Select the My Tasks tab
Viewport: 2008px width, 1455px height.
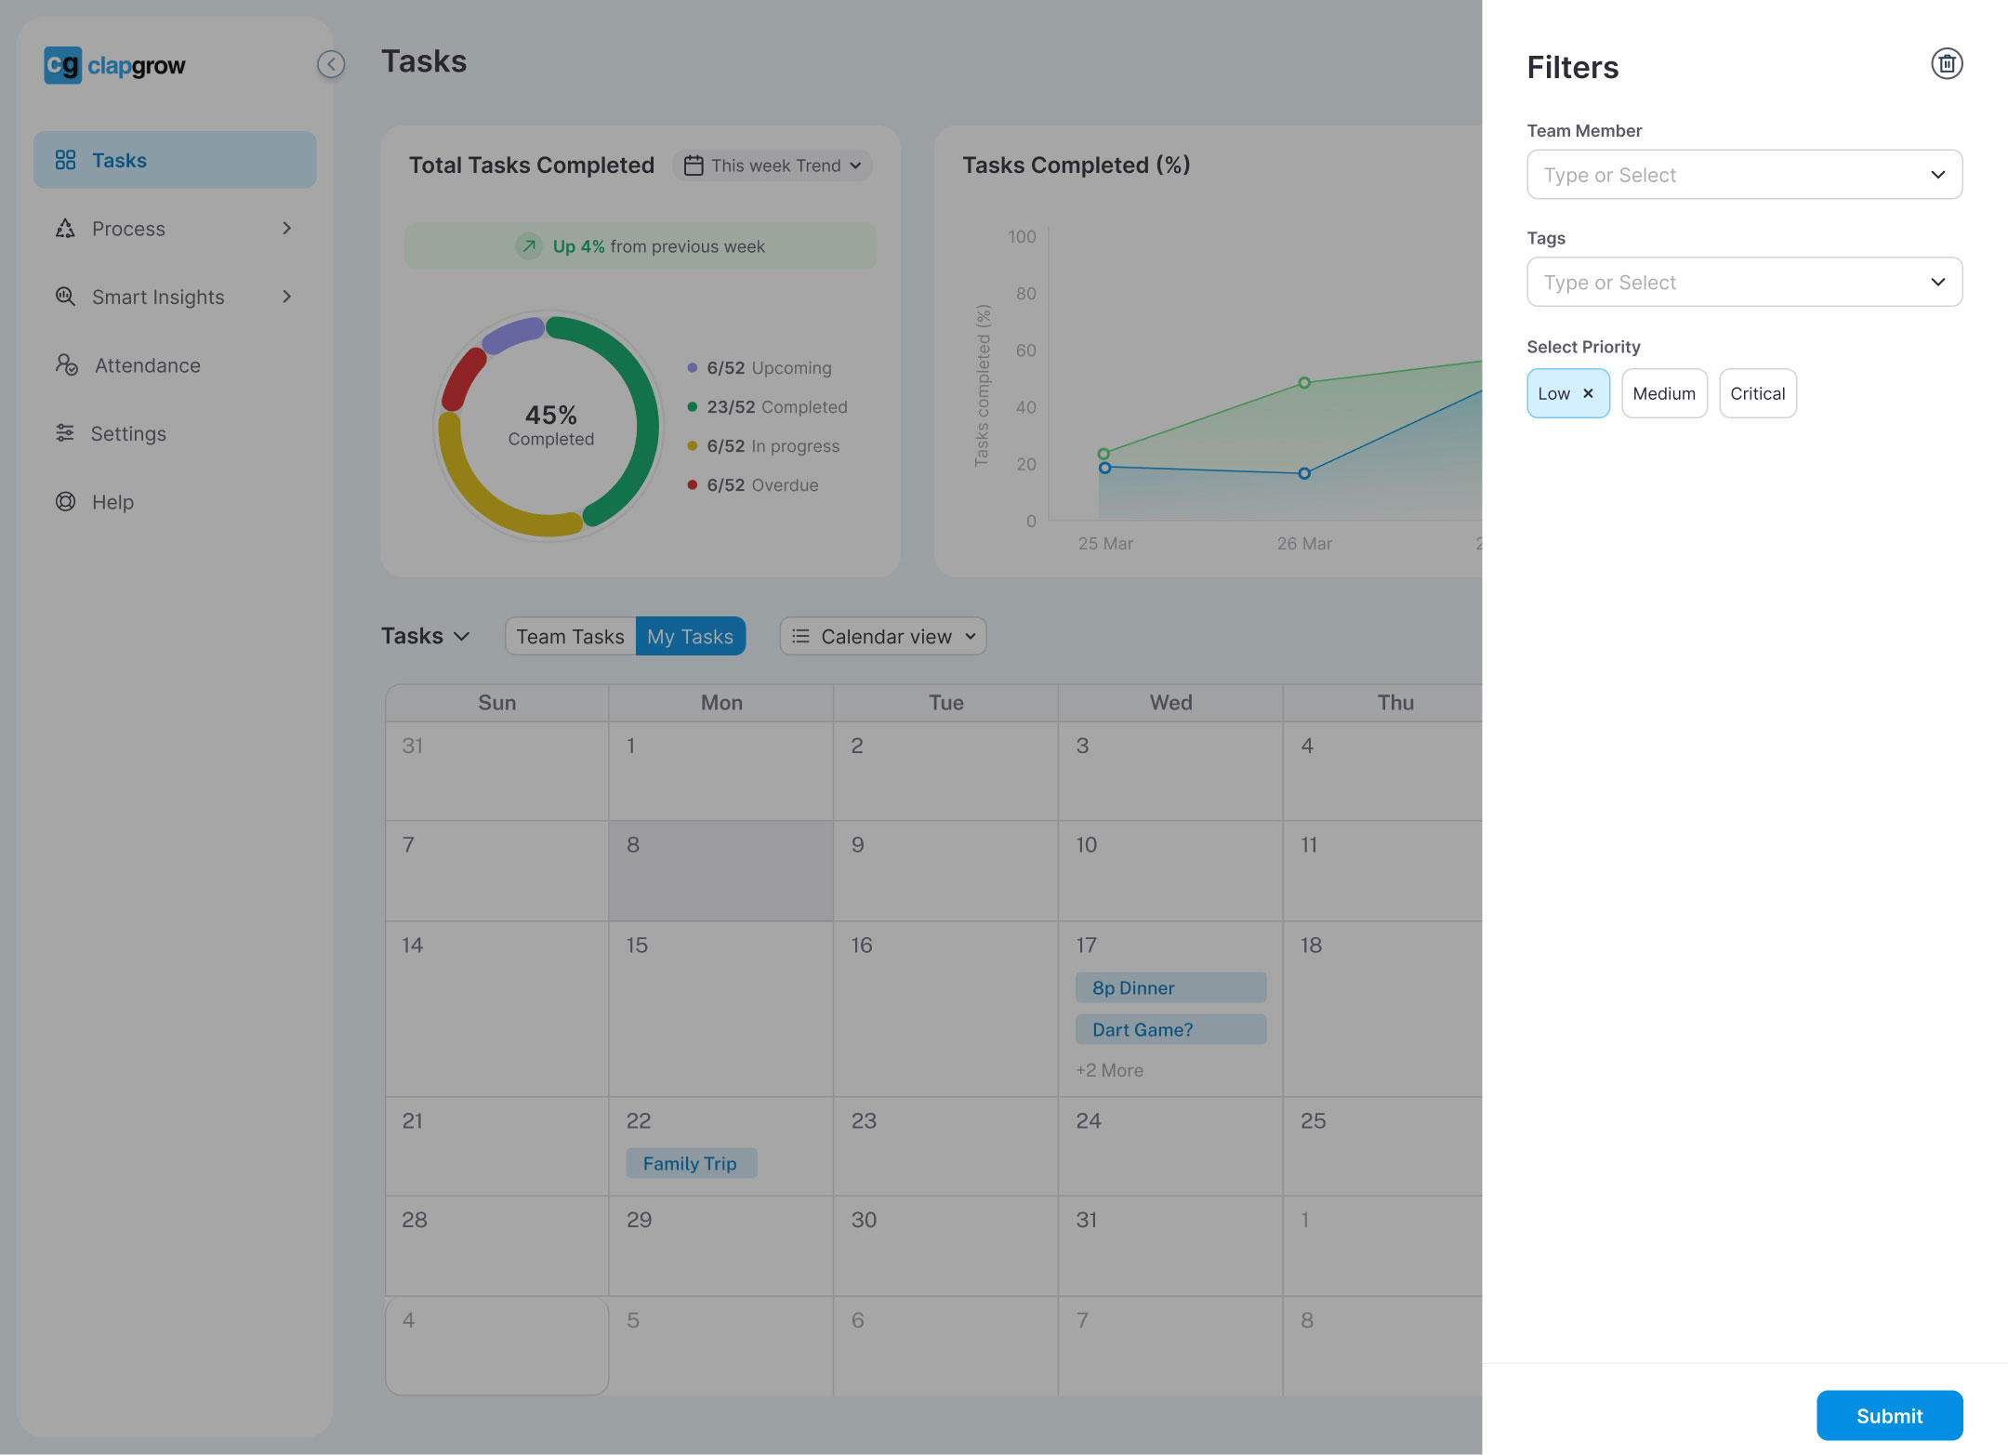(x=690, y=636)
